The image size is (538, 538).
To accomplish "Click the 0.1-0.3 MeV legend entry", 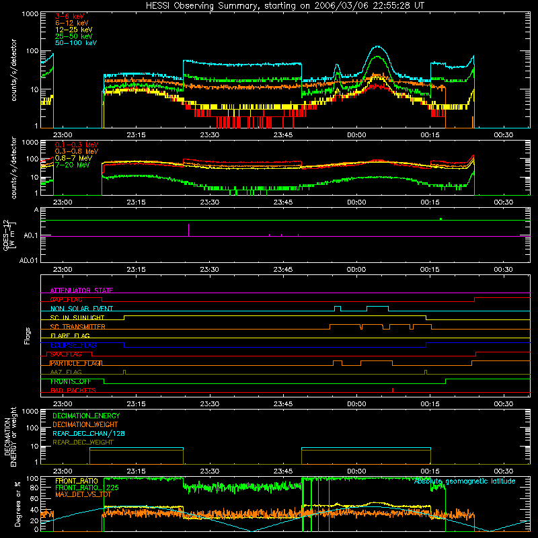I will [x=77, y=145].
